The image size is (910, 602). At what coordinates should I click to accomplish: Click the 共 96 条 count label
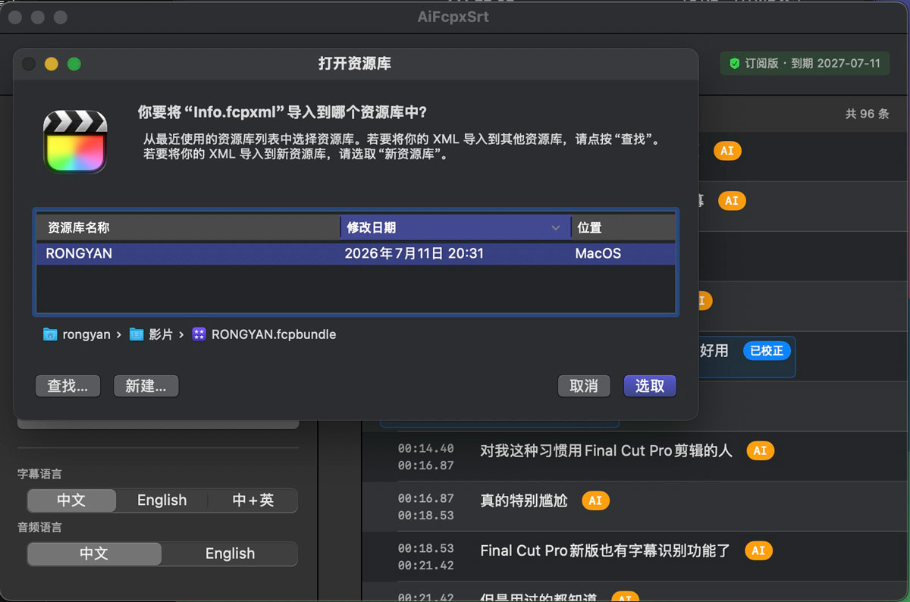click(x=867, y=114)
